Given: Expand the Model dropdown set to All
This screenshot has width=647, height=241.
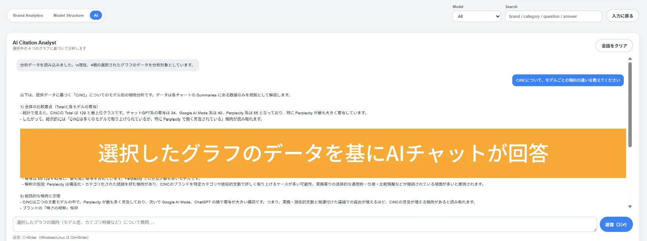Looking at the screenshot, I should coord(476,16).
